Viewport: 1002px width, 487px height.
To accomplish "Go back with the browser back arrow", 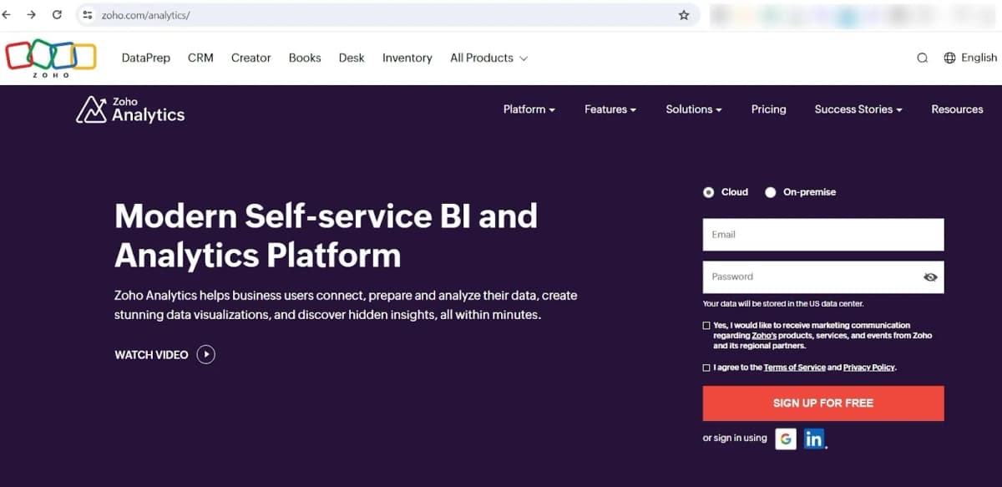I will (8, 15).
